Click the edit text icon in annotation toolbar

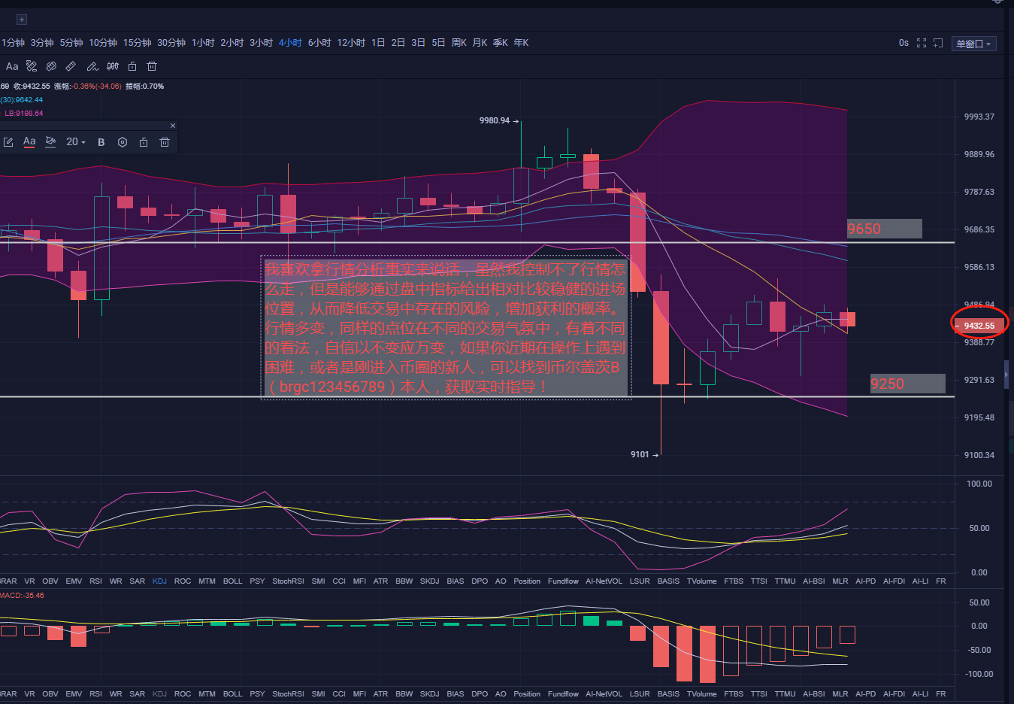click(8, 142)
